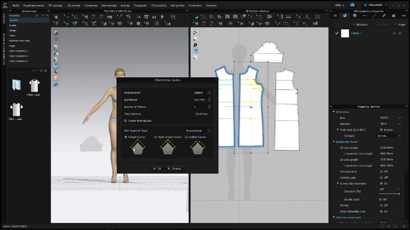Viewport: 410px width, 230px height.
Task: Collapse the Выбранная линия section
Action: [x=334, y=142]
